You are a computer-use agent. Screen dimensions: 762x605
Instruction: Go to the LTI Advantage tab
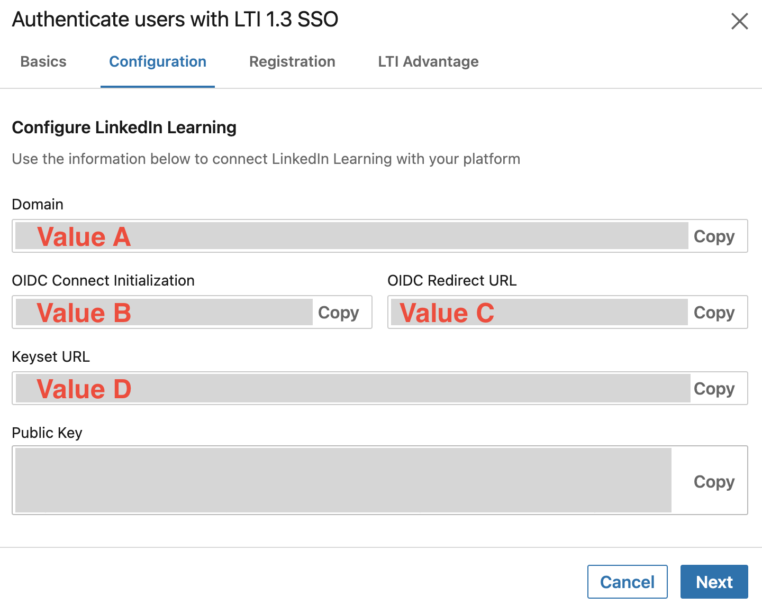pos(428,62)
